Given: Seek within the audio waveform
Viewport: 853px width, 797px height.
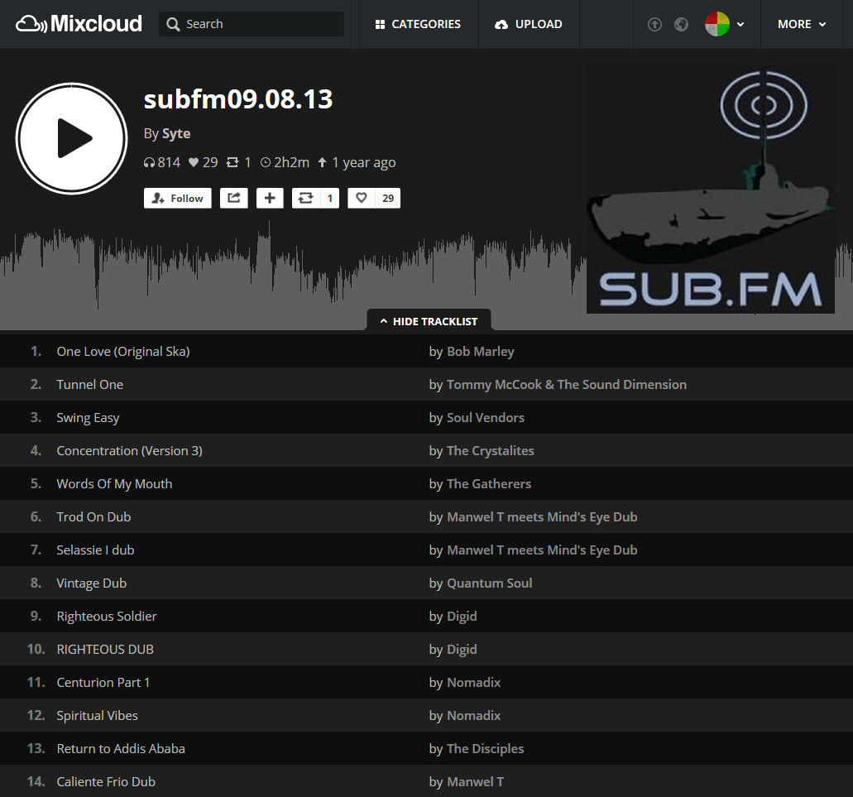Looking at the screenshot, I should 293,277.
